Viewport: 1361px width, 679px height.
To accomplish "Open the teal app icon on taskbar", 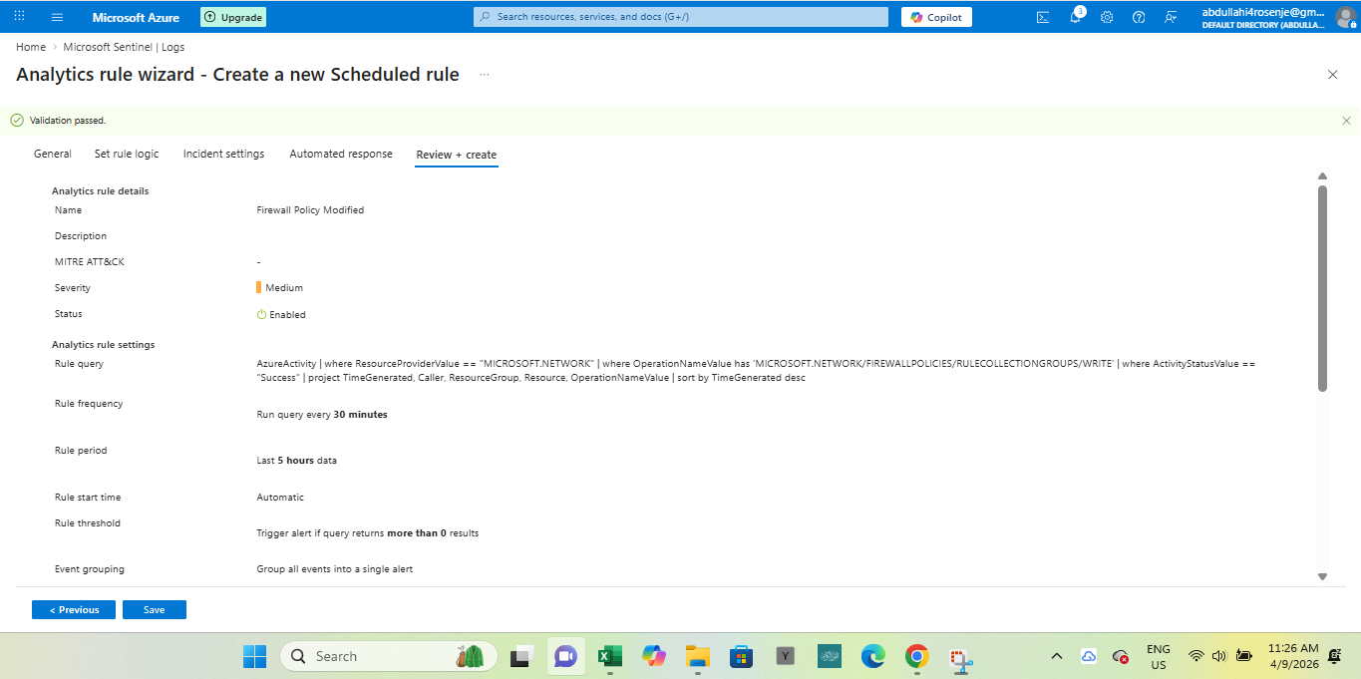I will (x=830, y=656).
